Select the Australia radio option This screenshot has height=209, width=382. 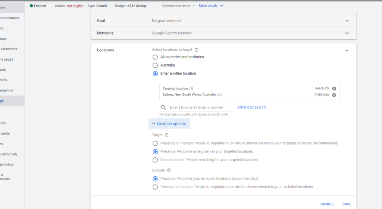155,65
